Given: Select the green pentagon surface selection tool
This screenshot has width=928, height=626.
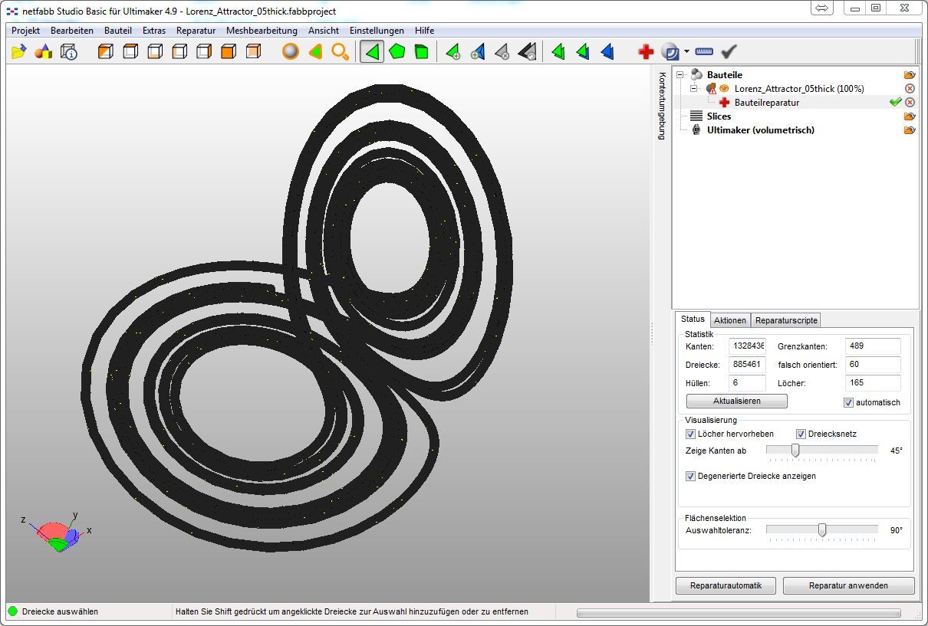Looking at the screenshot, I should click(x=397, y=52).
